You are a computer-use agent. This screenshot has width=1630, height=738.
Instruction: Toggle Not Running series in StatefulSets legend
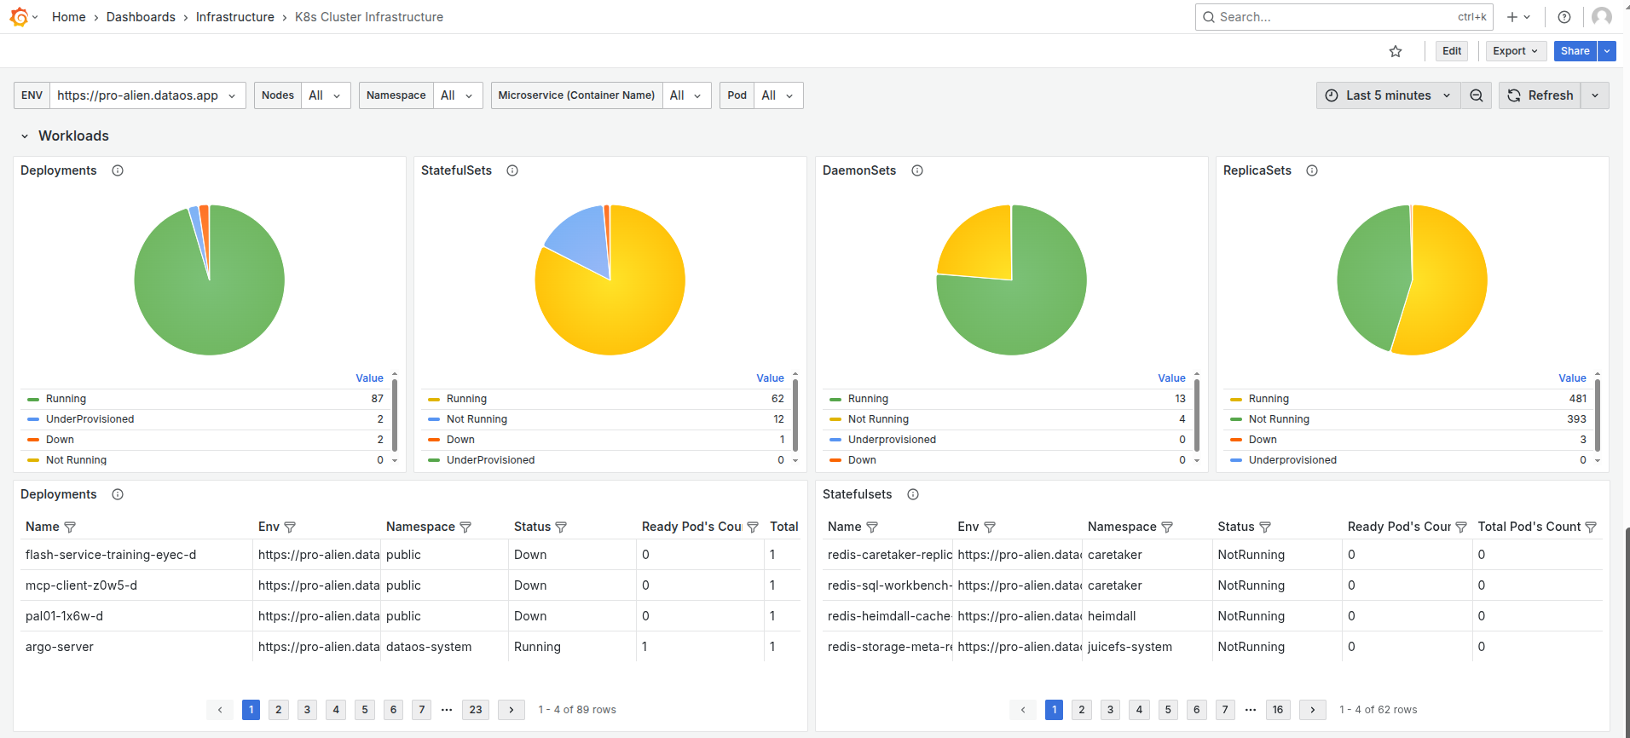coord(477,419)
